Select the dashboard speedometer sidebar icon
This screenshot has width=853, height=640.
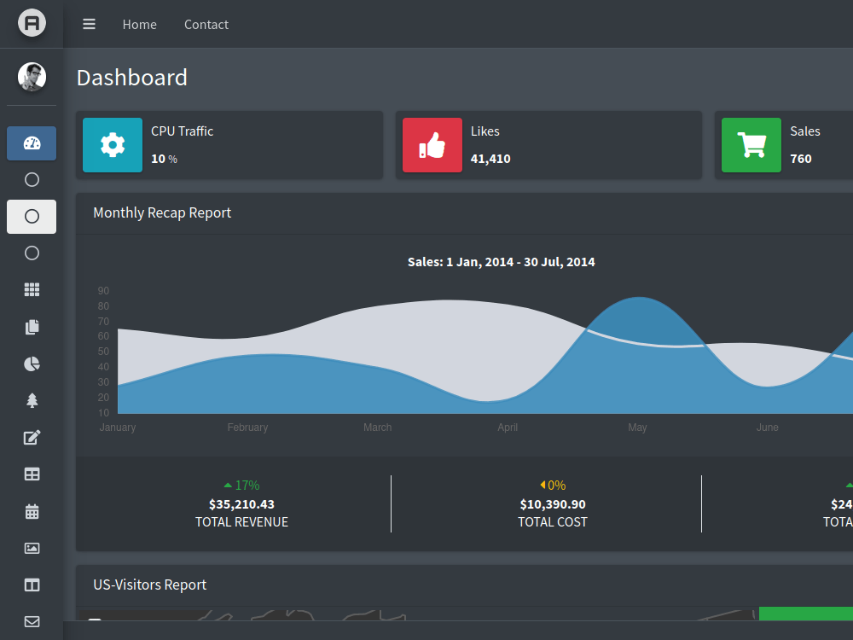32,143
